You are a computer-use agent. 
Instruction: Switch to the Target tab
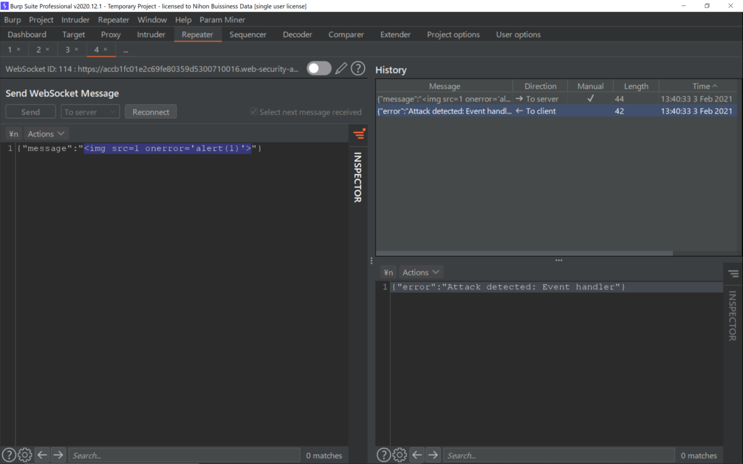click(x=74, y=35)
